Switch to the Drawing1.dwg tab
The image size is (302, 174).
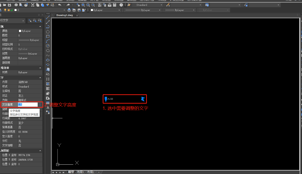click(65, 15)
